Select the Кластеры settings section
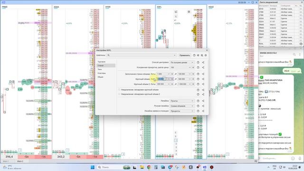Viewport: 304px width, 171px height. (102, 73)
